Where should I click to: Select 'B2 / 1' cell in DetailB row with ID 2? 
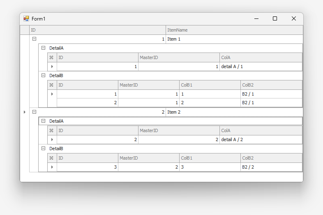[x=271, y=103]
